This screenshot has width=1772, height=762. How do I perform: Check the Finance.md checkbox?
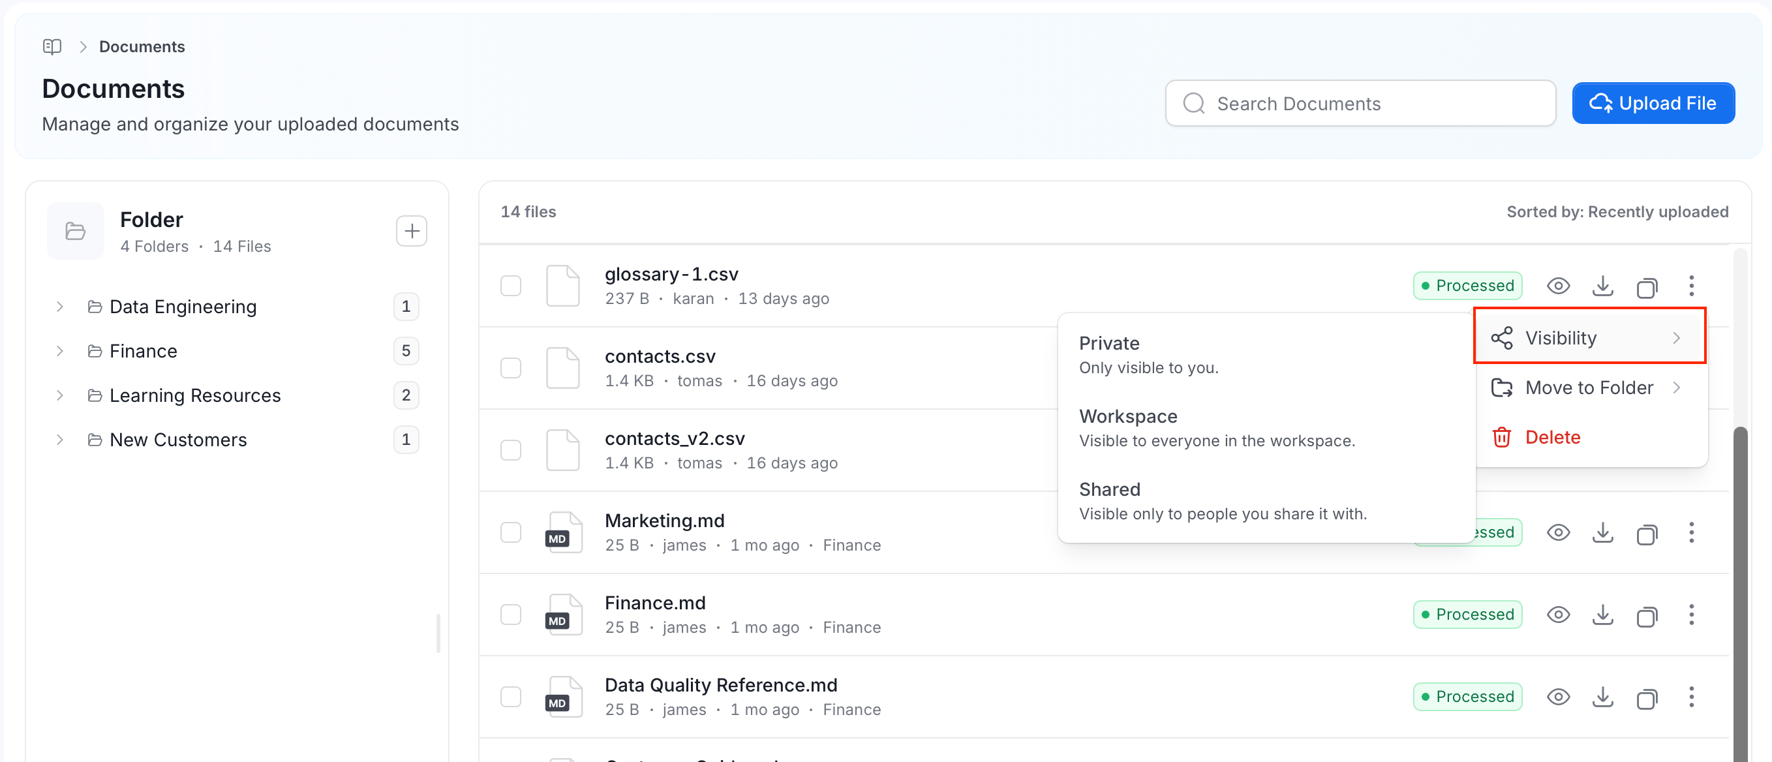[x=510, y=614]
